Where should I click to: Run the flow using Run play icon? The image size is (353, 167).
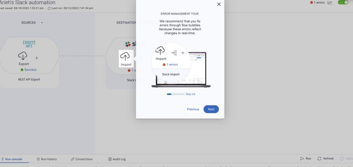coord(306,159)
